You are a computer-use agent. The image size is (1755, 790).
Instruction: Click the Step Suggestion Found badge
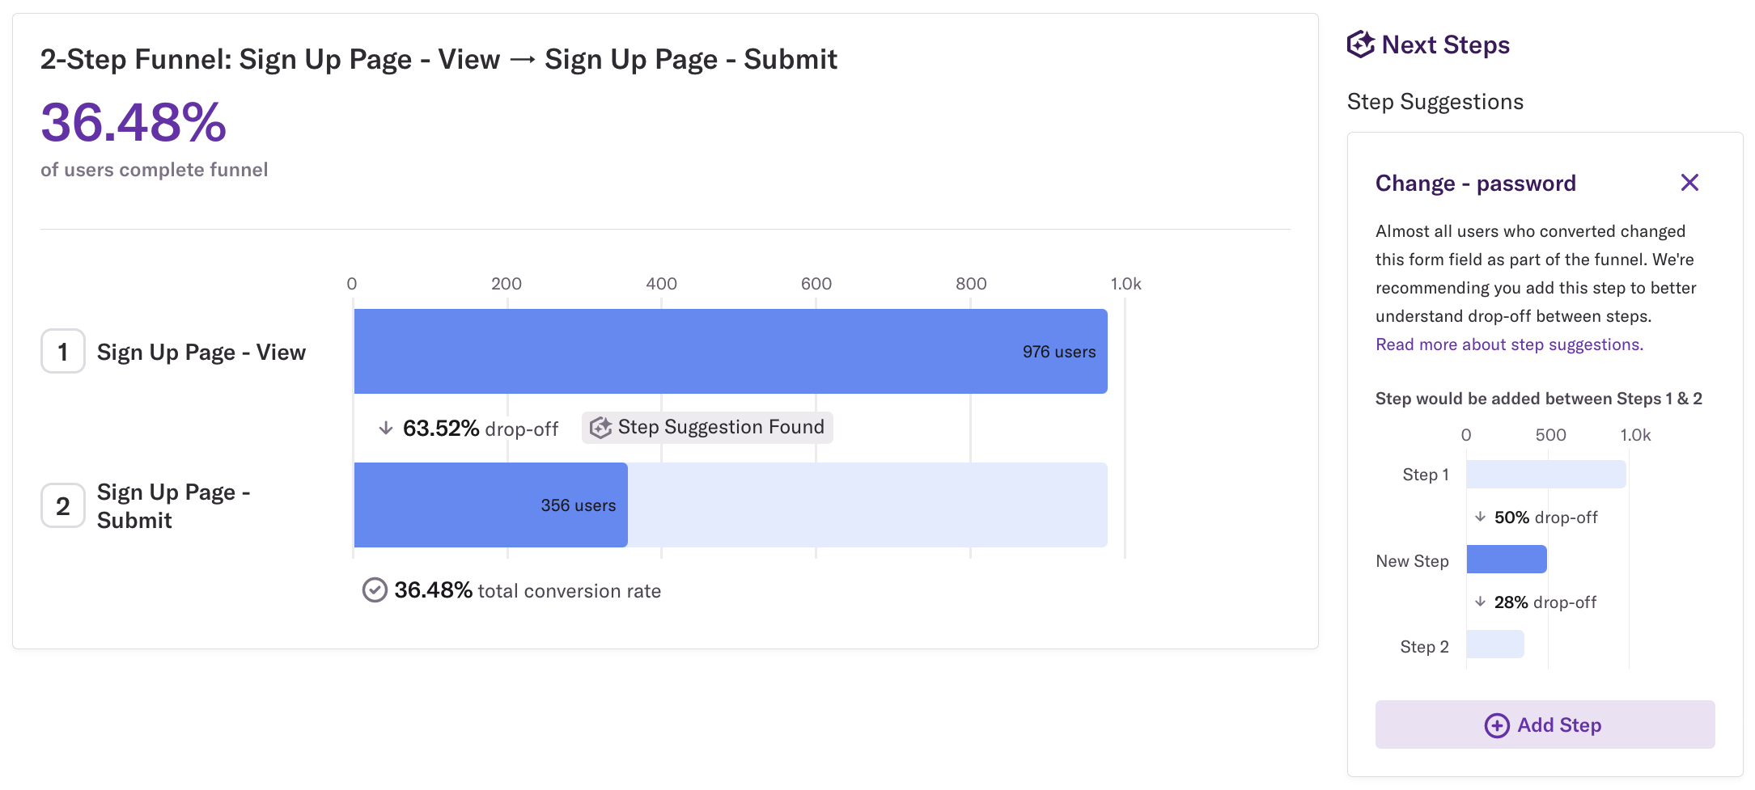click(707, 427)
